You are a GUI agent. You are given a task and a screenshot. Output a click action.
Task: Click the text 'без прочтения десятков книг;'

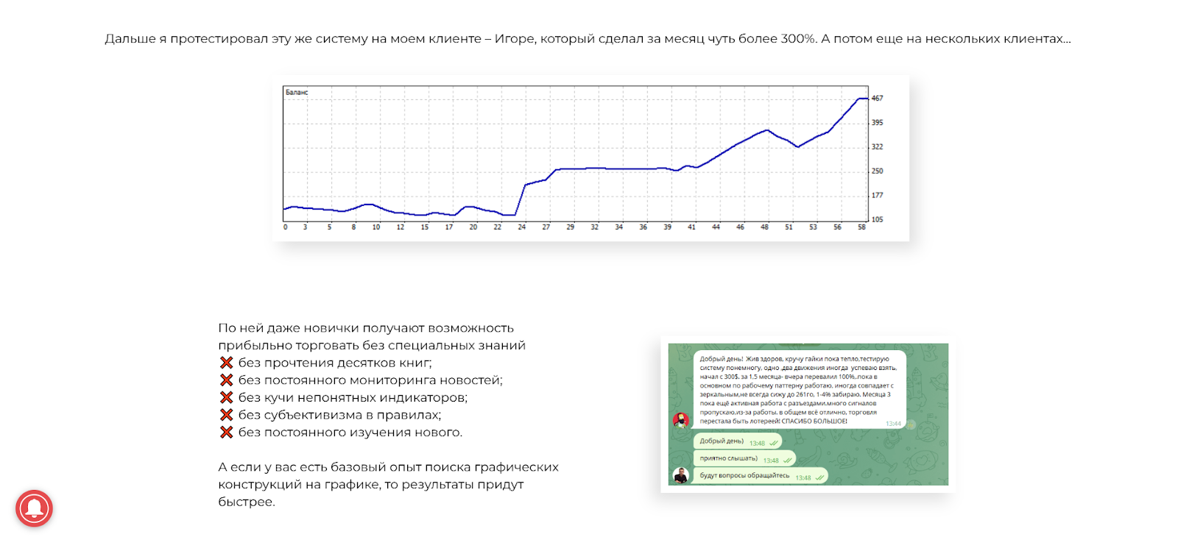pyautogui.click(x=335, y=363)
